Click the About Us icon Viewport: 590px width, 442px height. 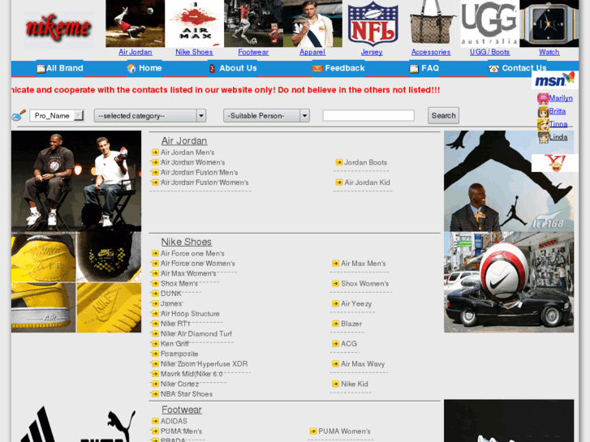point(212,68)
